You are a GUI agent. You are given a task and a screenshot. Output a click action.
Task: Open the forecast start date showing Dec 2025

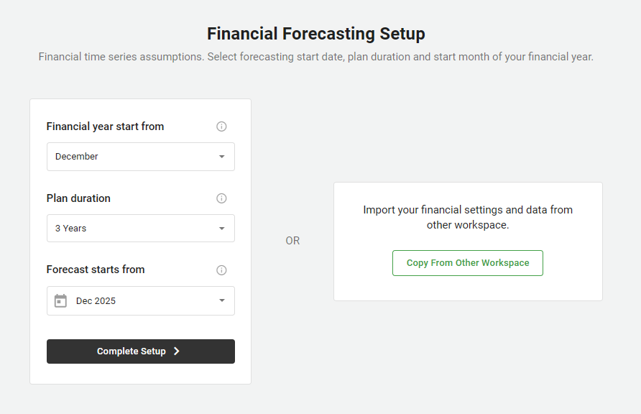pos(141,300)
